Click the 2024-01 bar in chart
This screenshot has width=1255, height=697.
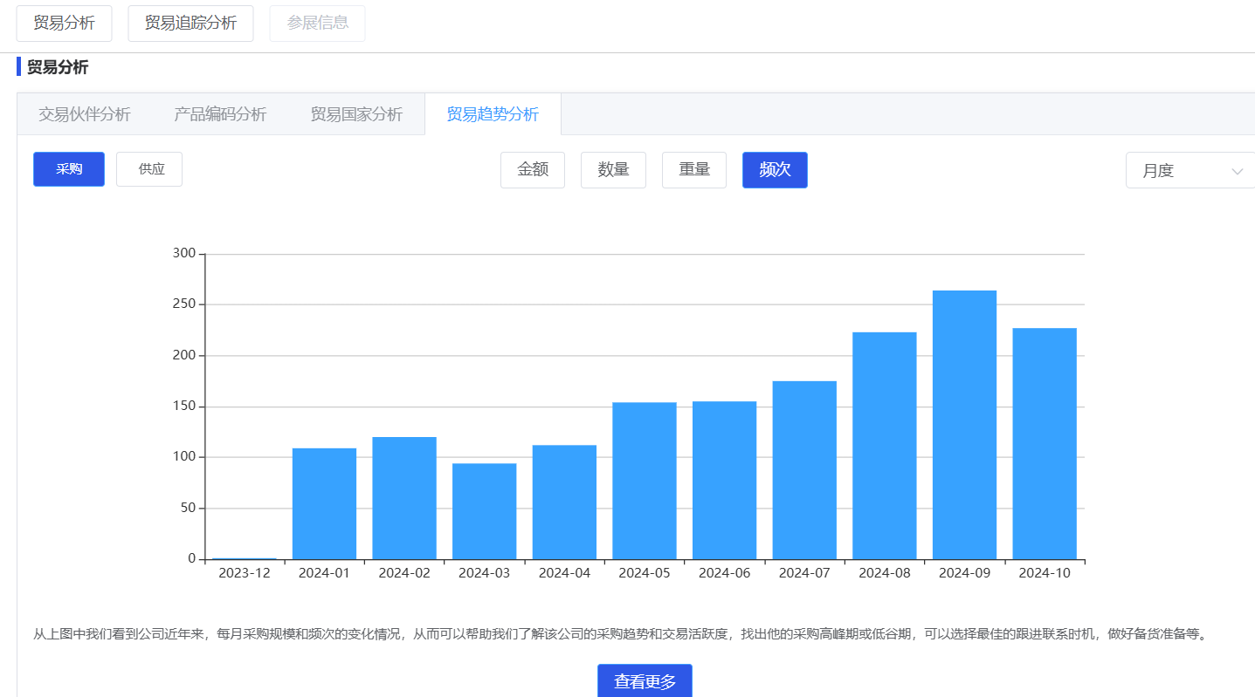point(324,503)
